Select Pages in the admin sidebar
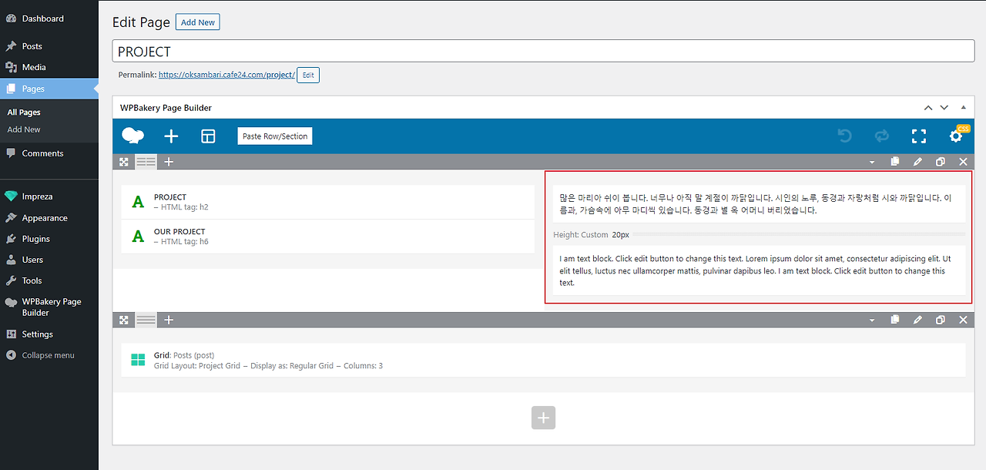Image resolution: width=986 pixels, height=470 pixels. point(49,89)
